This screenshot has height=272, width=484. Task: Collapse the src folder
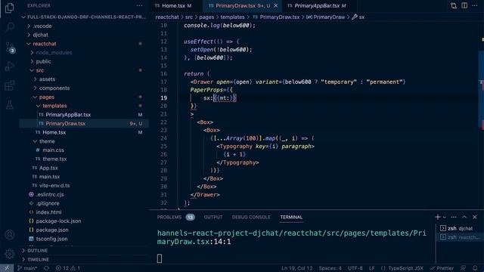(x=40, y=70)
